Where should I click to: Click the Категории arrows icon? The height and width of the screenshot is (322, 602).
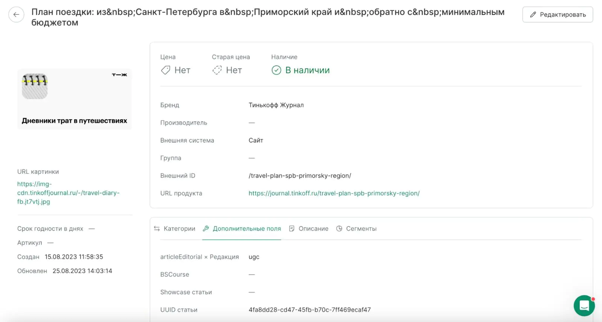pyautogui.click(x=157, y=229)
